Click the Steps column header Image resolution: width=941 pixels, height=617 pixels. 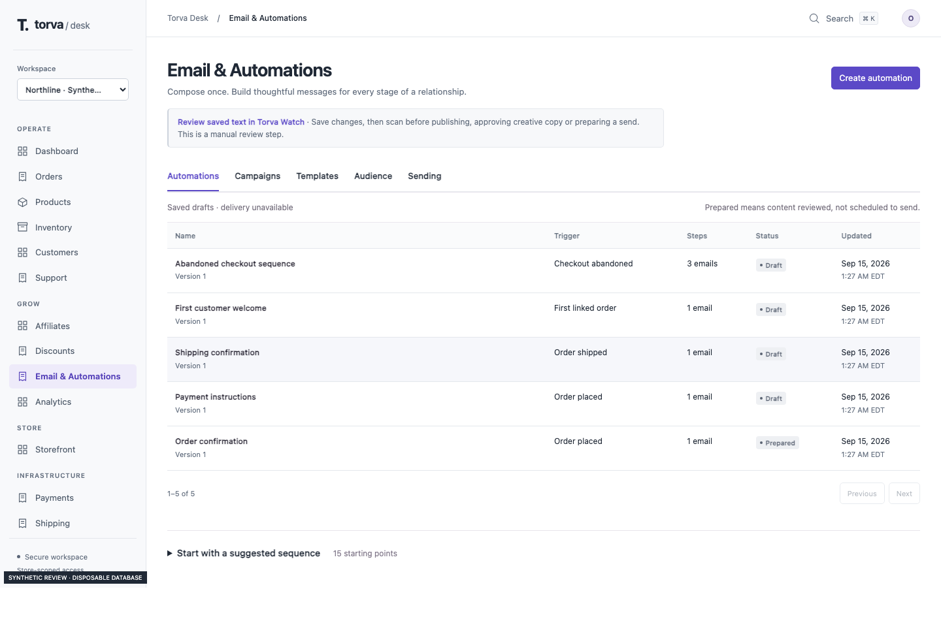click(x=697, y=236)
